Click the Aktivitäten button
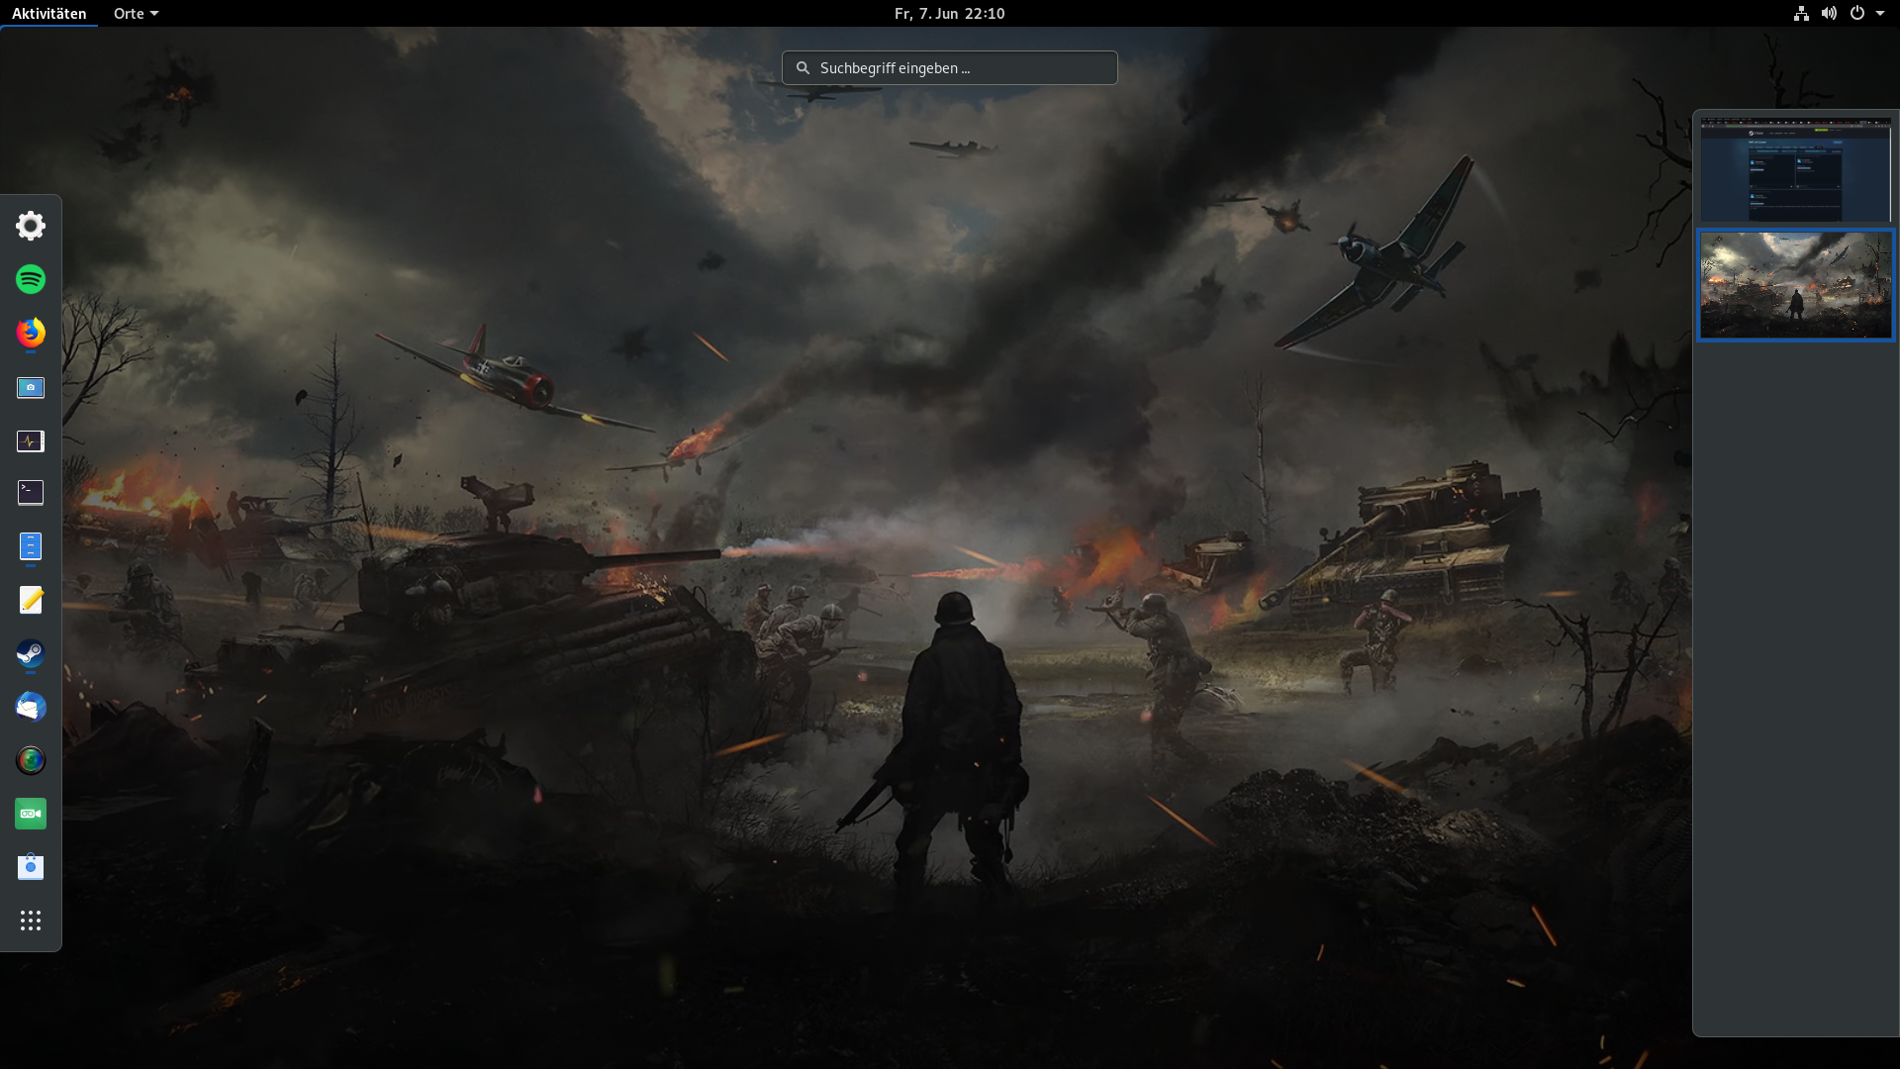This screenshot has height=1069, width=1900. click(48, 13)
